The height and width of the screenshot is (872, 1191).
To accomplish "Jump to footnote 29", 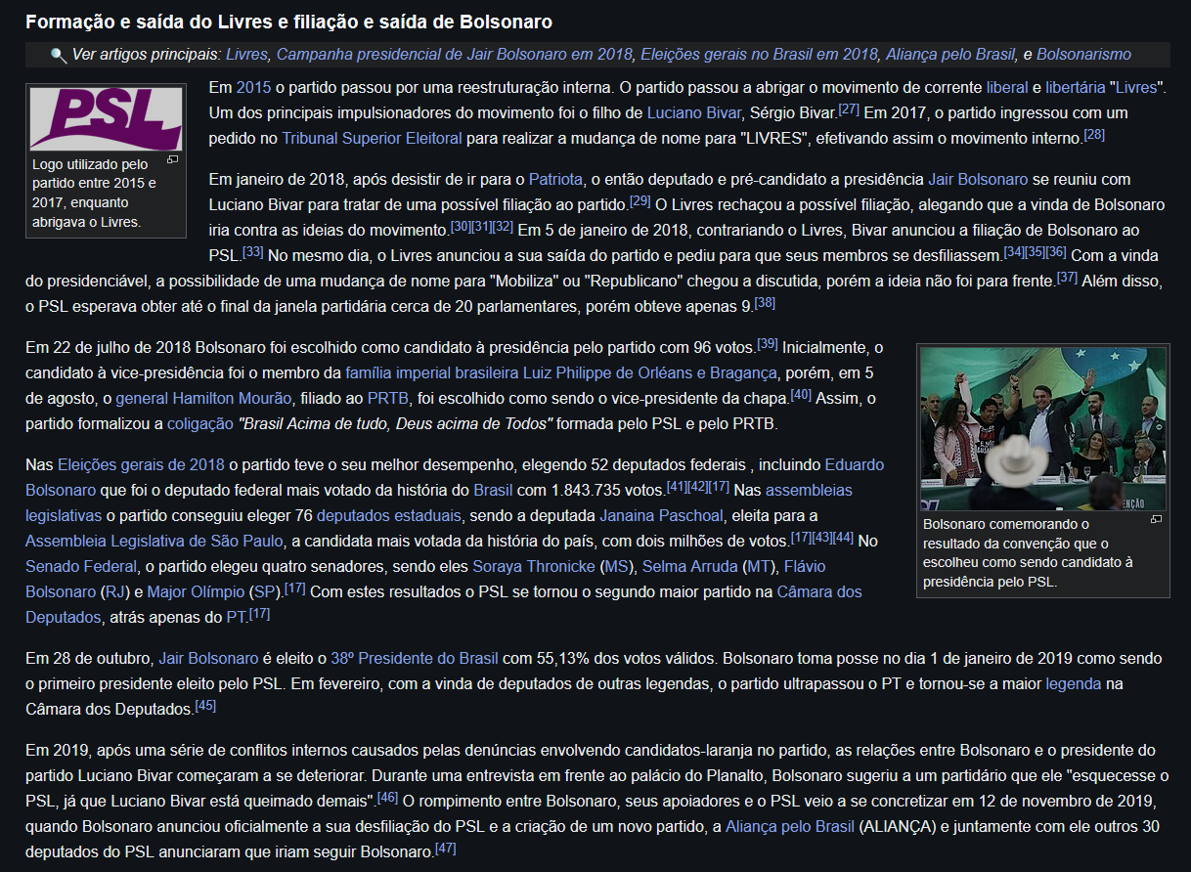I will (640, 199).
